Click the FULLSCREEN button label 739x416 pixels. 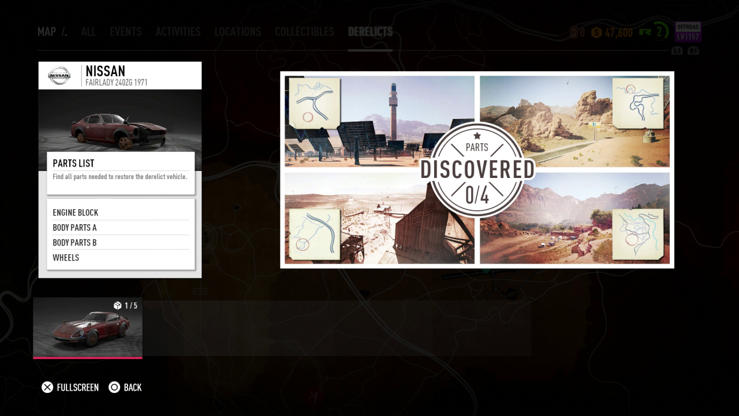78,387
